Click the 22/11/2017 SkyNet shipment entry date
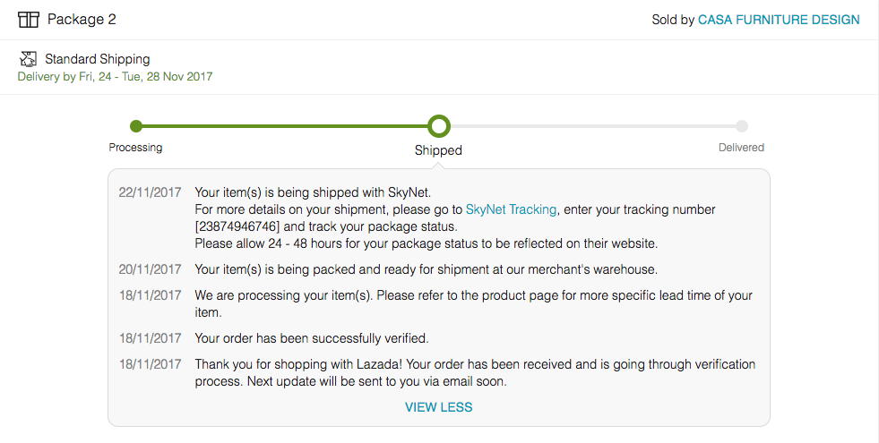The image size is (879, 443). tap(150, 192)
